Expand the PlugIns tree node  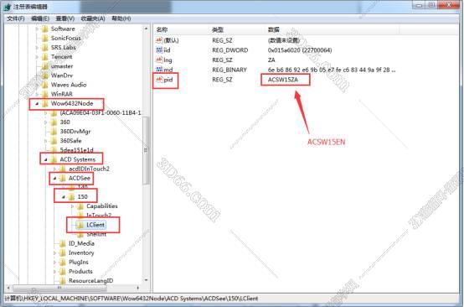(x=54, y=263)
